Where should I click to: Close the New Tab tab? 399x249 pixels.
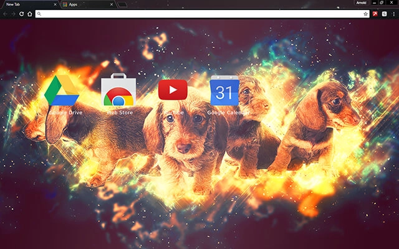click(55, 4)
